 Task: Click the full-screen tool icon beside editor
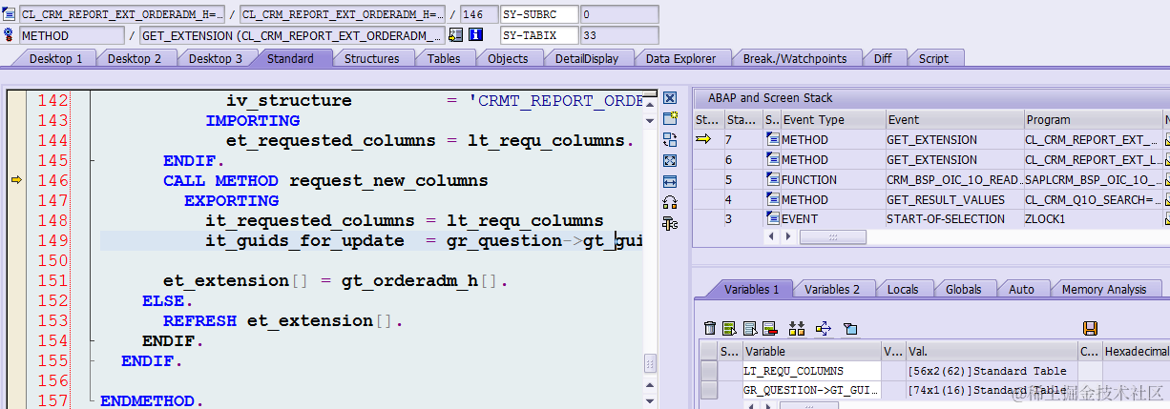pyautogui.click(x=670, y=160)
